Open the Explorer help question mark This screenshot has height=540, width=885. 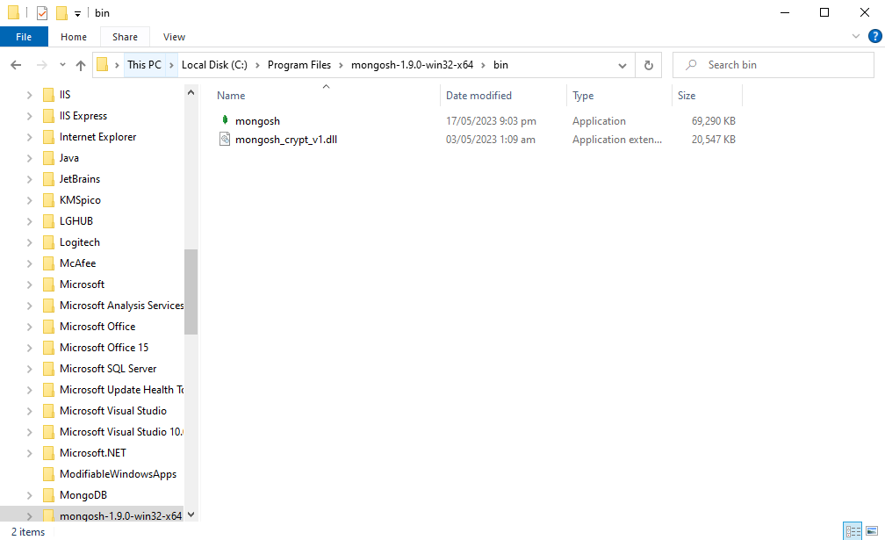[x=874, y=36]
